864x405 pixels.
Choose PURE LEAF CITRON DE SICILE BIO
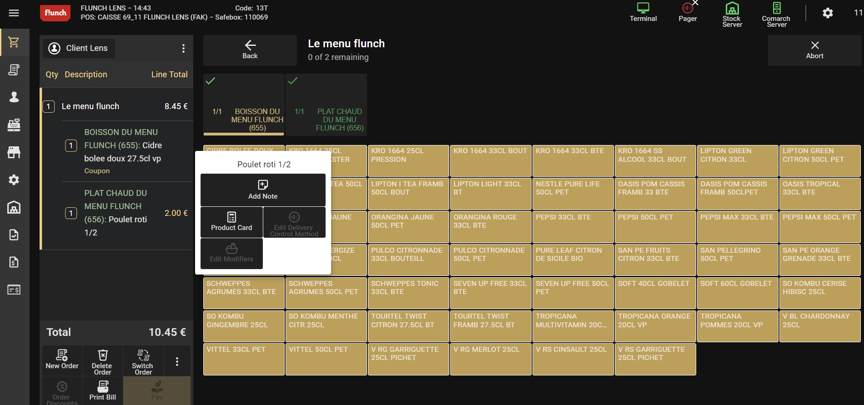[573, 260]
